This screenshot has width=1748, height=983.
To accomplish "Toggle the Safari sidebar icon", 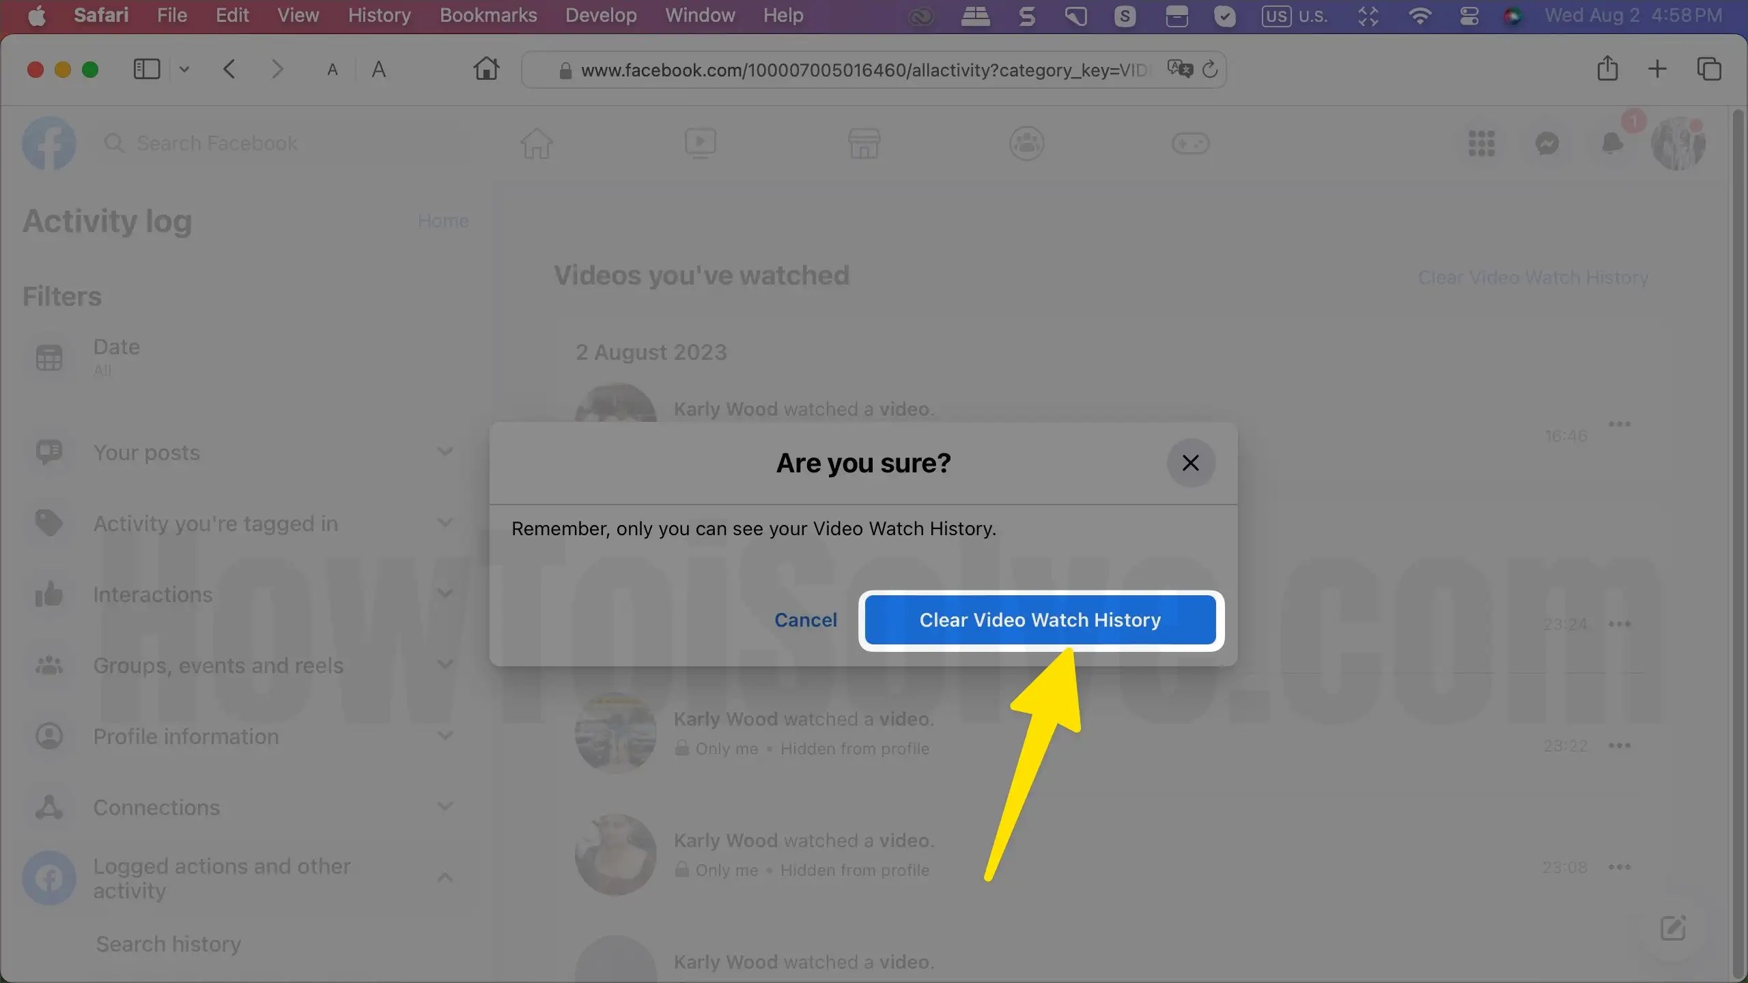I will point(147,68).
